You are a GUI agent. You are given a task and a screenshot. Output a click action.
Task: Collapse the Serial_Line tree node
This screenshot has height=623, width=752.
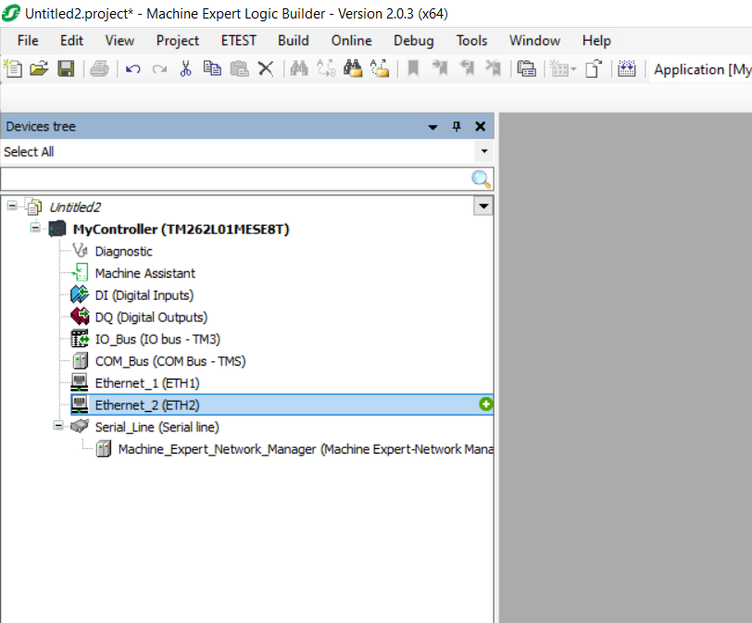[58, 427]
